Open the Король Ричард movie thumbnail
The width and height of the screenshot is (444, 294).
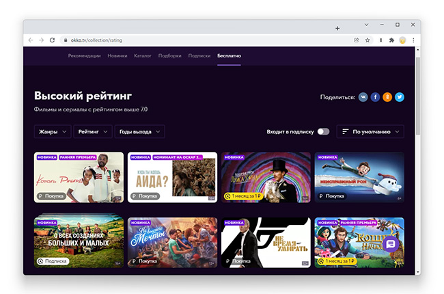coord(79,177)
